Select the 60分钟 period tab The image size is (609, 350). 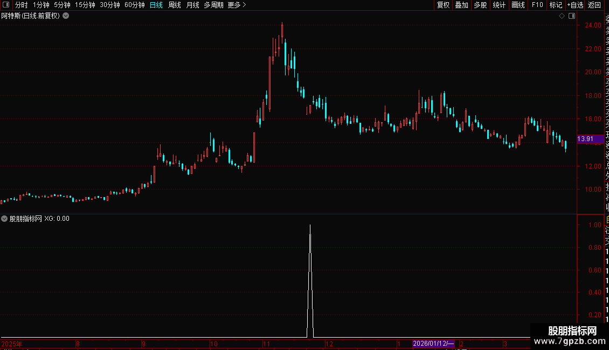[x=134, y=5]
